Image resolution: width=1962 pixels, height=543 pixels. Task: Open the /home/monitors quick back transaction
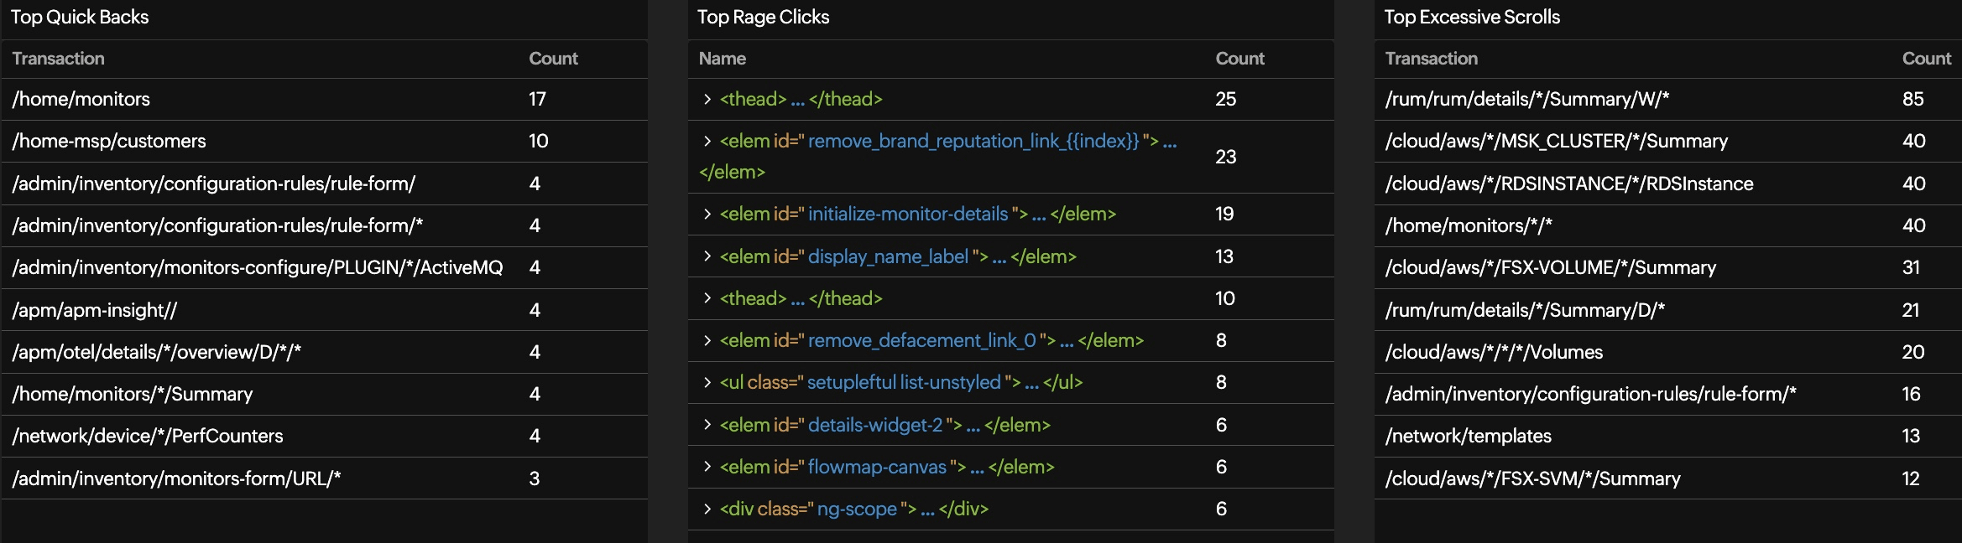coord(81,100)
